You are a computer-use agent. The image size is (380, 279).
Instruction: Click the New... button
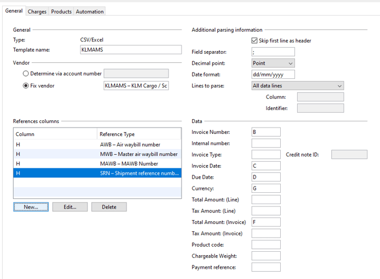coord(31,207)
